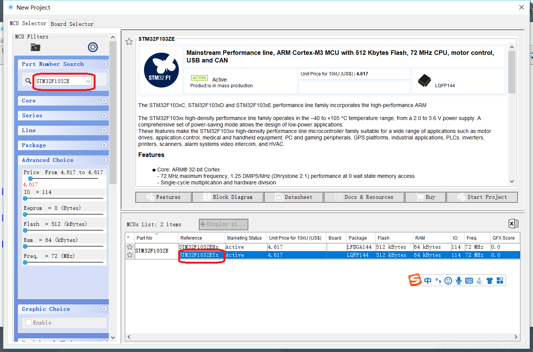Open Docs & Resources
The width and height of the screenshot is (533, 352).
pyautogui.click(x=364, y=197)
